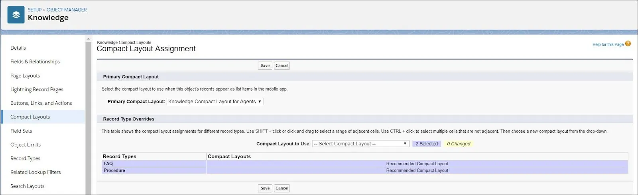Image resolution: width=638 pixels, height=195 pixels.
Task: Click the sidebar scroll-up arrow
Action: pos(89,39)
